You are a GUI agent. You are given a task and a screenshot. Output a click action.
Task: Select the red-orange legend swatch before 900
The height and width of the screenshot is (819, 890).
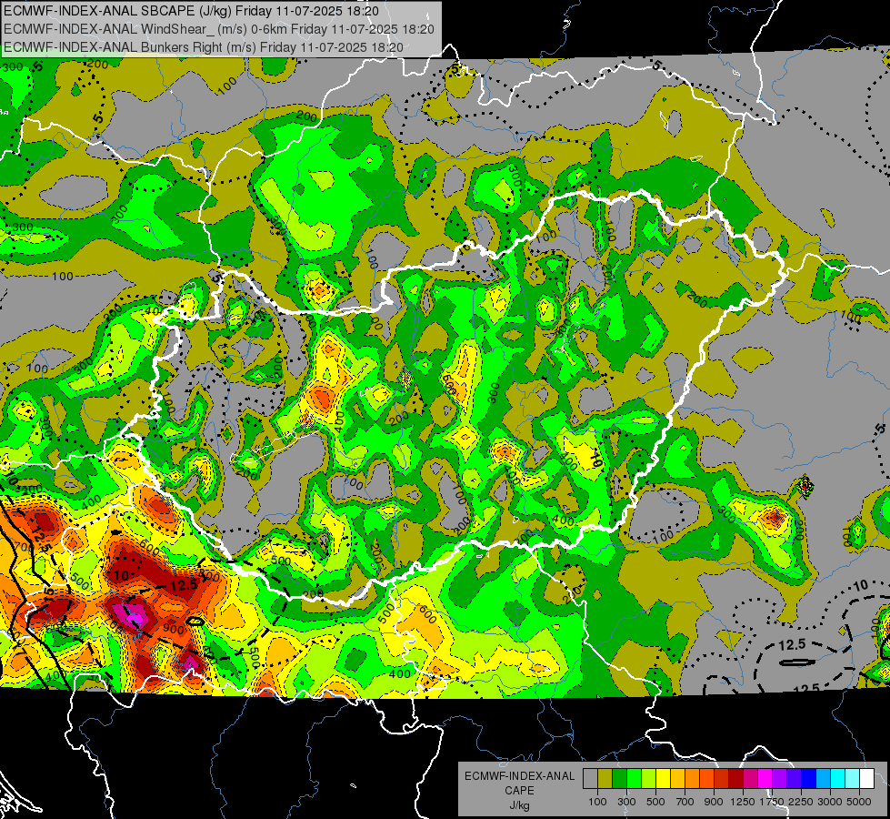706,779
